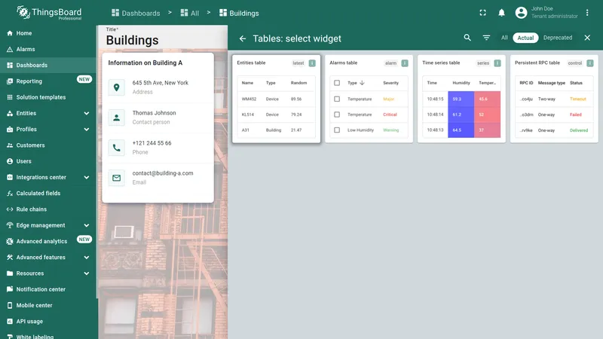
Task: Click the Buildings breadcrumb
Action: (x=239, y=13)
